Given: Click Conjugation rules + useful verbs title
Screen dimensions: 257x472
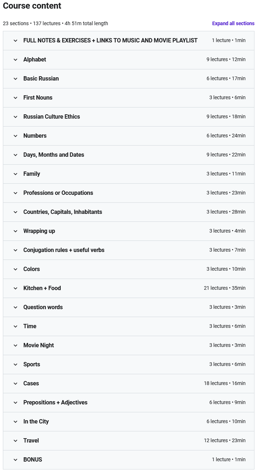Looking at the screenshot, I should [64, 250].
